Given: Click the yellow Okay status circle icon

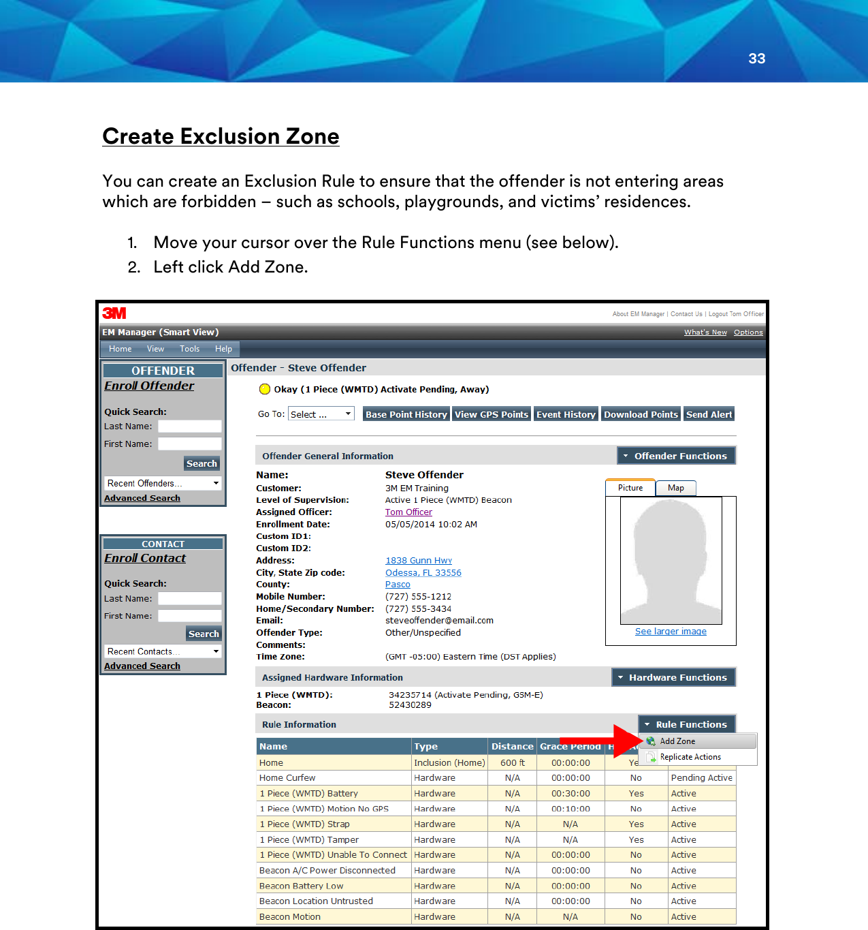Looking at the screenshot, I should click(x=265, y=389).
